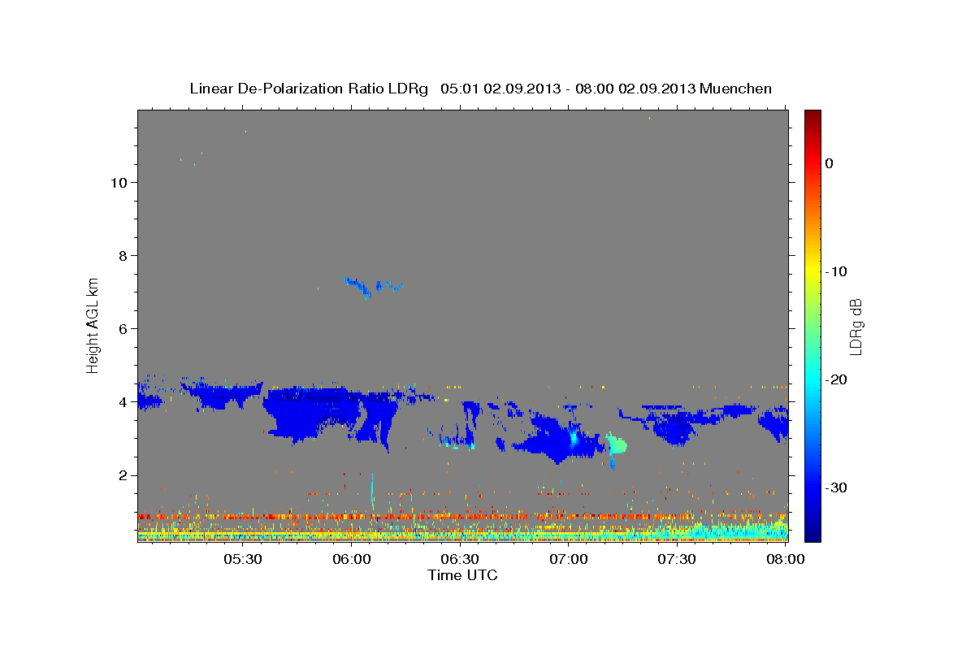
Task: Click the LDRg colorbar scale
Action: tap(812, 326)
